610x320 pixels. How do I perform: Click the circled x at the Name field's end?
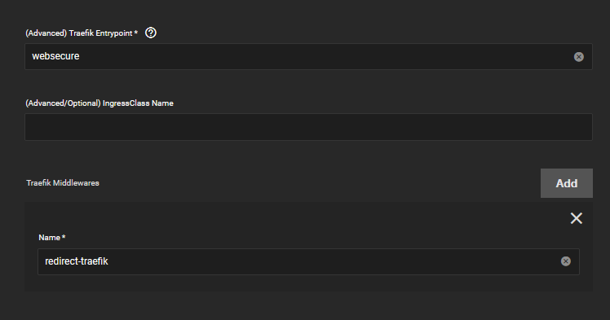(x=566, y=261)
